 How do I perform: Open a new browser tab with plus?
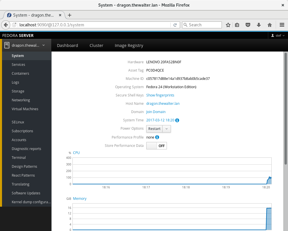coord(70,15)
